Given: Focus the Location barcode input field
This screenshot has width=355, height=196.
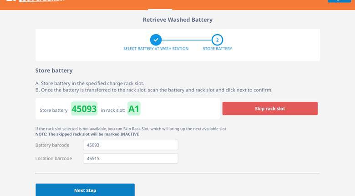Looking at the screenshot, I should pos(130,158).
